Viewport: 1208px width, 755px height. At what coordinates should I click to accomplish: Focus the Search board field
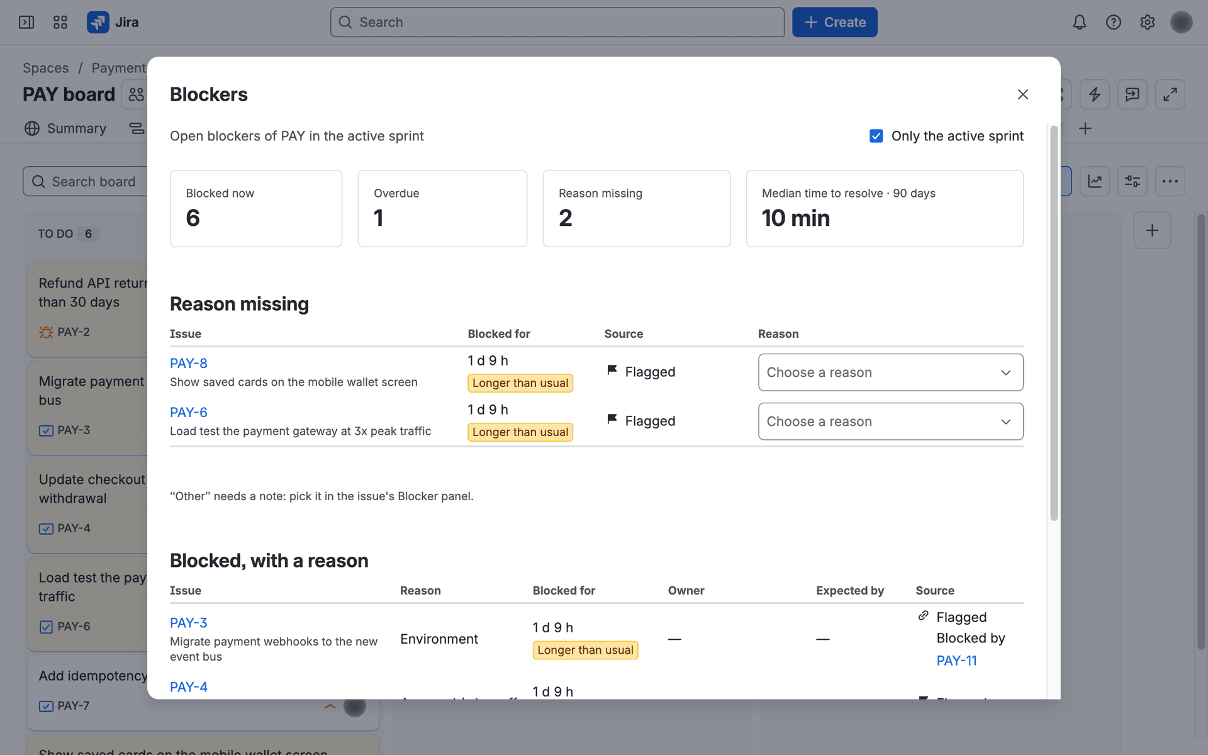pyautogui.click(x=86, y=181)
